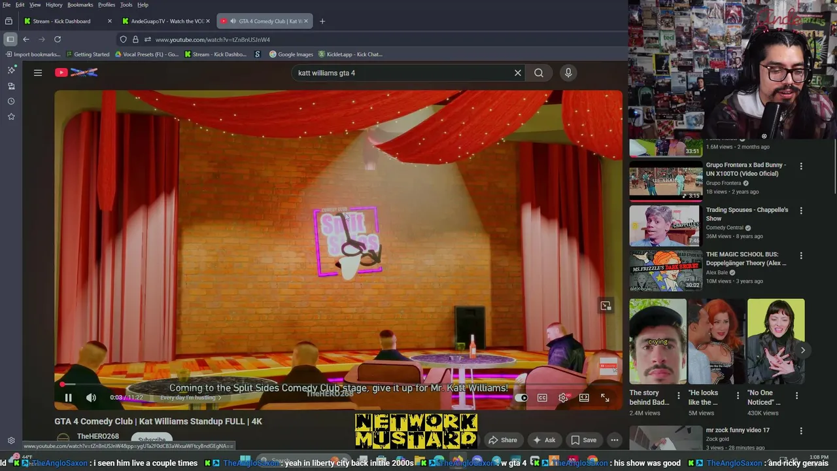The width and height of the screenshot is (837, 471).
Task: Open the YouTube hamburger guide menu
Action: point(38,73)
